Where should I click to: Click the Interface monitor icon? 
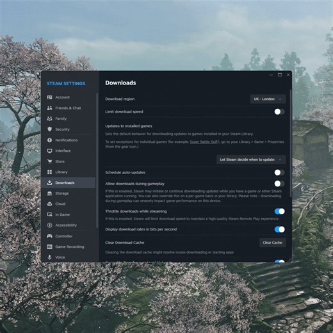point(49,151)
